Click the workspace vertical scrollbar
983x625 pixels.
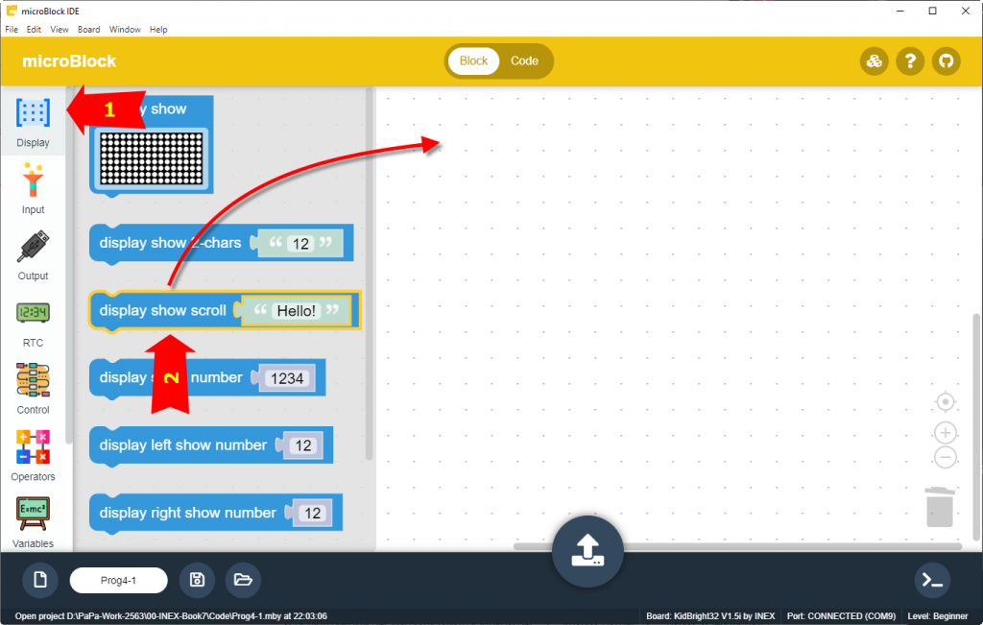click(976, 427)
